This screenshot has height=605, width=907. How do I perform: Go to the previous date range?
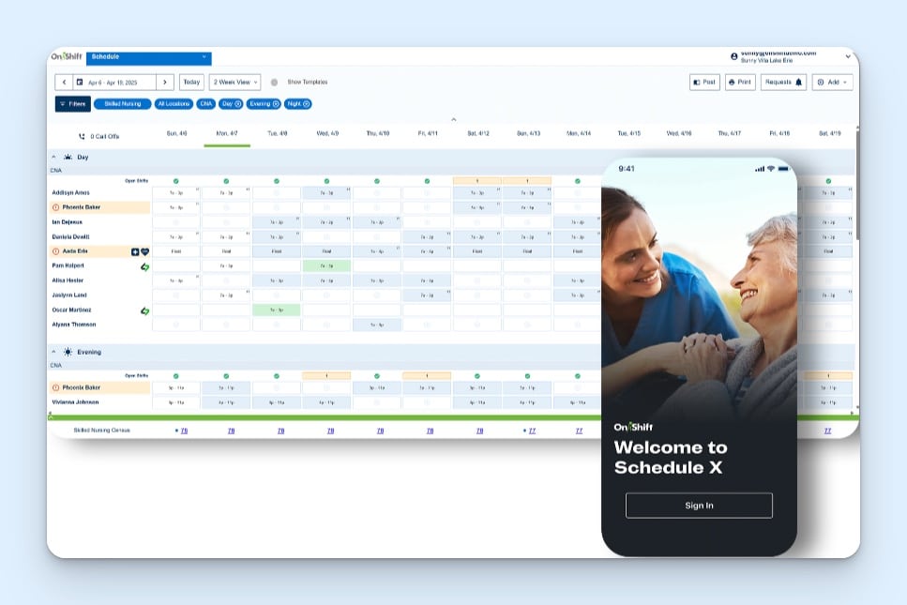click(x=64, y=83)
